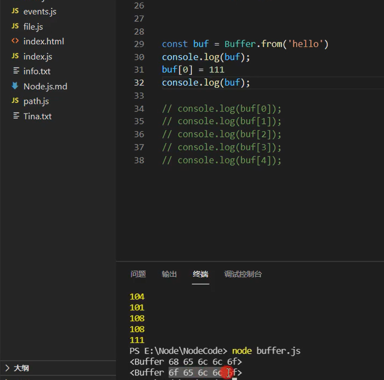Click commented console.log(buf[3]) on line 37
The height and width of the screenshot is (380, 384).
coord(221,148)
